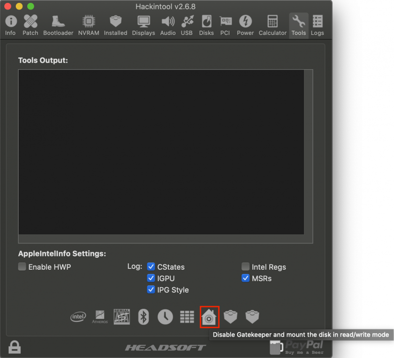The image size is (394, 358).
Task: Click inside the Tools Output text area
Action: pos(161,152)
